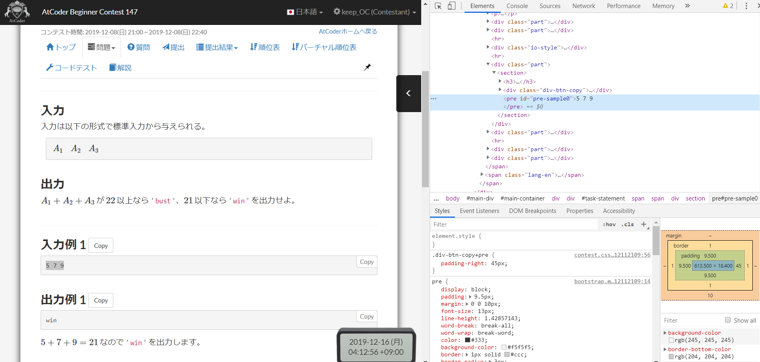
Task: Open the Performance tab
Action: click(624, 6)
